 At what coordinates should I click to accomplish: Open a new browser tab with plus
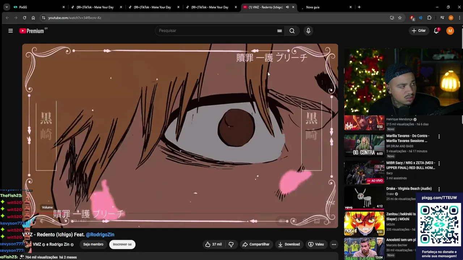tap(359, 7)
